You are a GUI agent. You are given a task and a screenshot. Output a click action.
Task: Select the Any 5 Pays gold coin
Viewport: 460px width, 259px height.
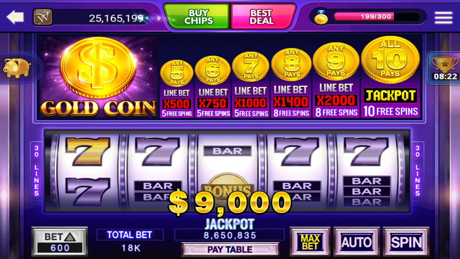[176, 72]
